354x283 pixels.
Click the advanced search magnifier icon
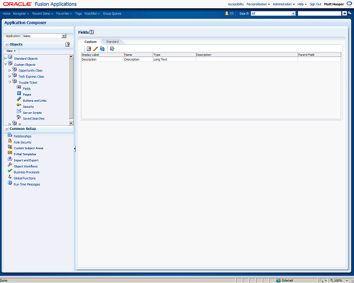click(x=350, y=13)
